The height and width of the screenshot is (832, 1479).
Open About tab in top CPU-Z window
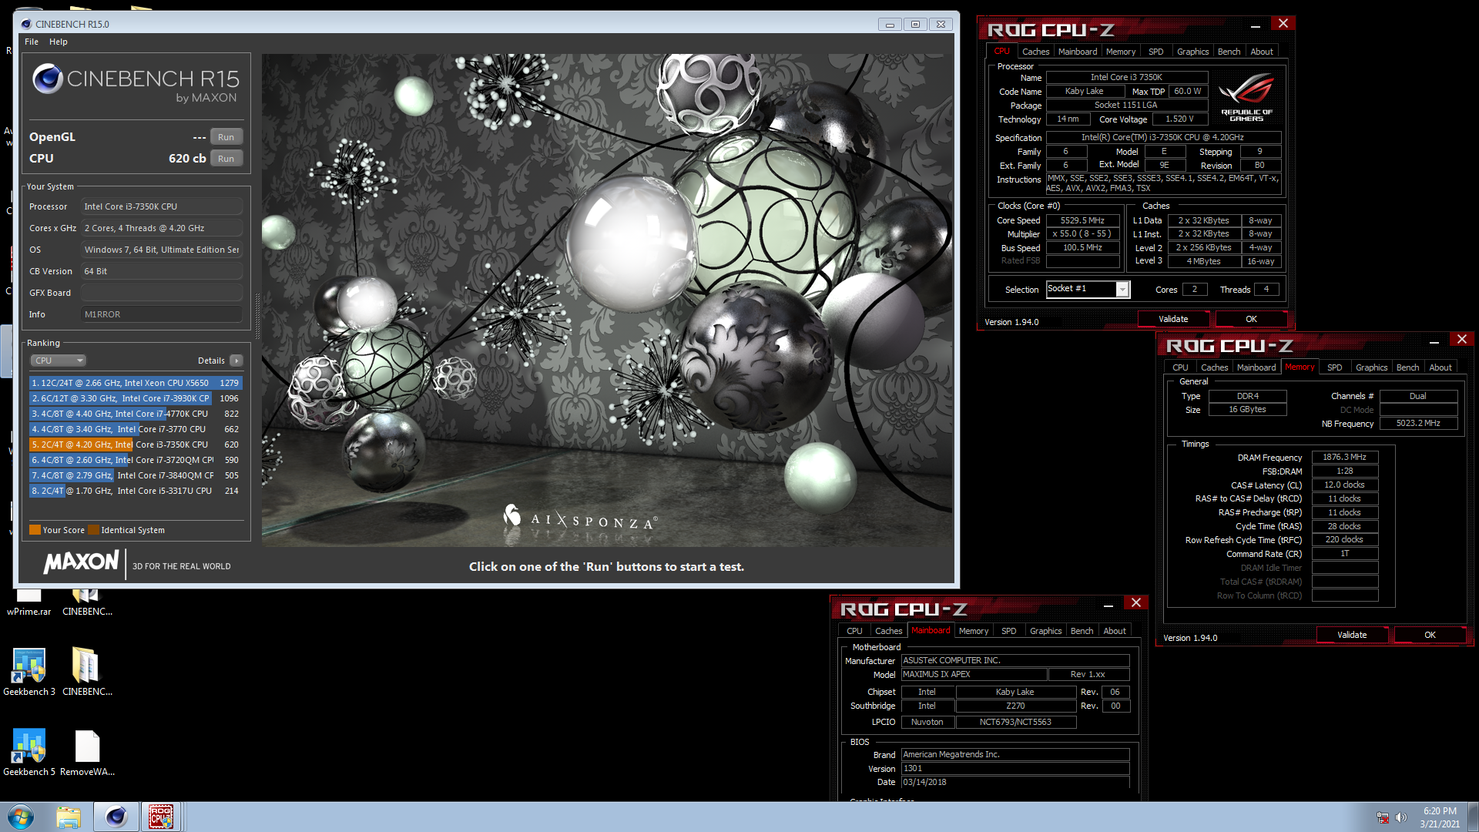pyautogui.click(x=1261, y=52)
